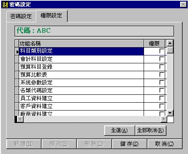Click the row selector beside 會計科目設定
This screenshot has height=154, width=188.
tap(17, 59)
